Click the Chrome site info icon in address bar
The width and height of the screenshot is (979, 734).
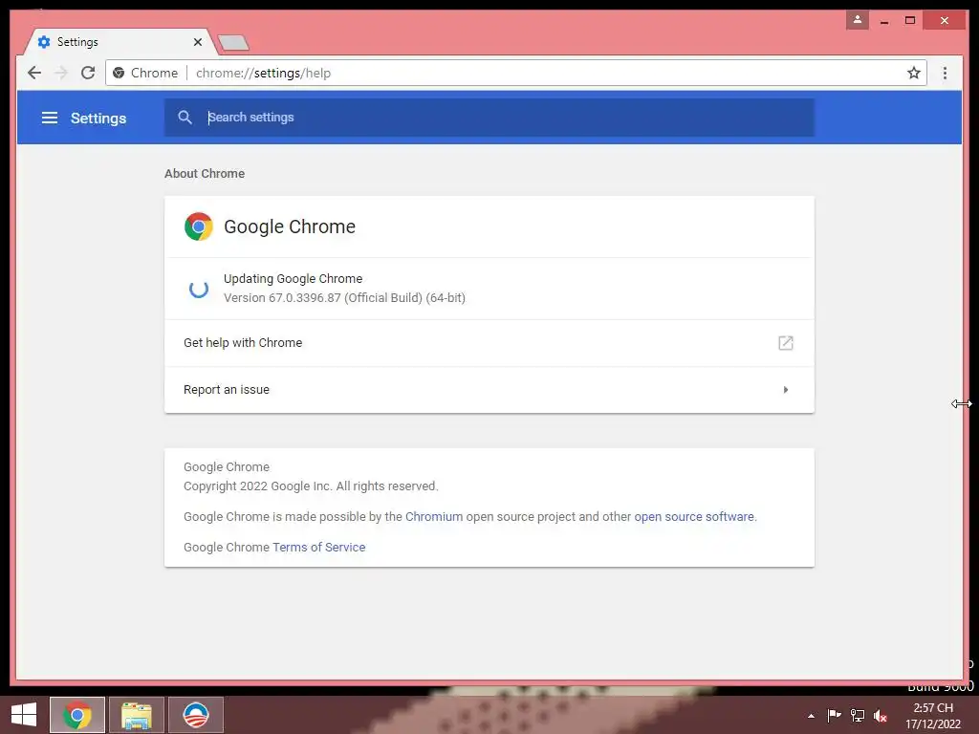pos(119,73)
